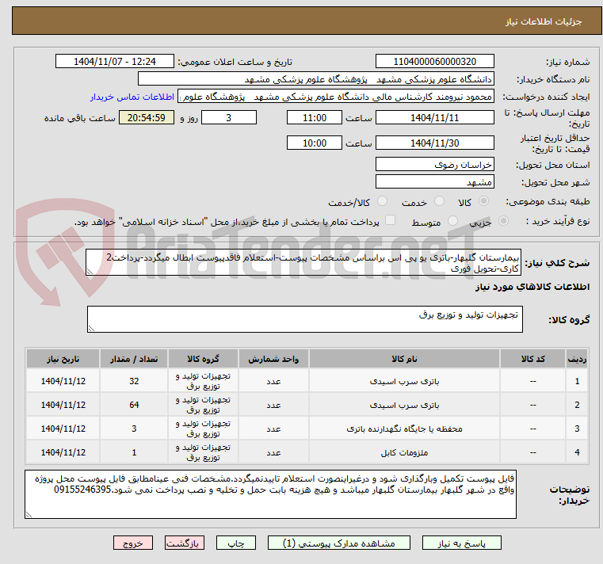The image size is (603, 564).
Task: Click the اطلاعات کالاهای مورد نیاز heading
Action: pos(532,287)
